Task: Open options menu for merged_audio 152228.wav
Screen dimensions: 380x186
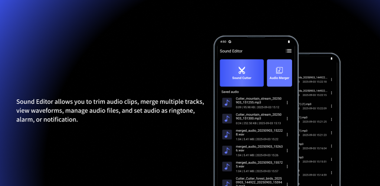Action: pos(287,135)
